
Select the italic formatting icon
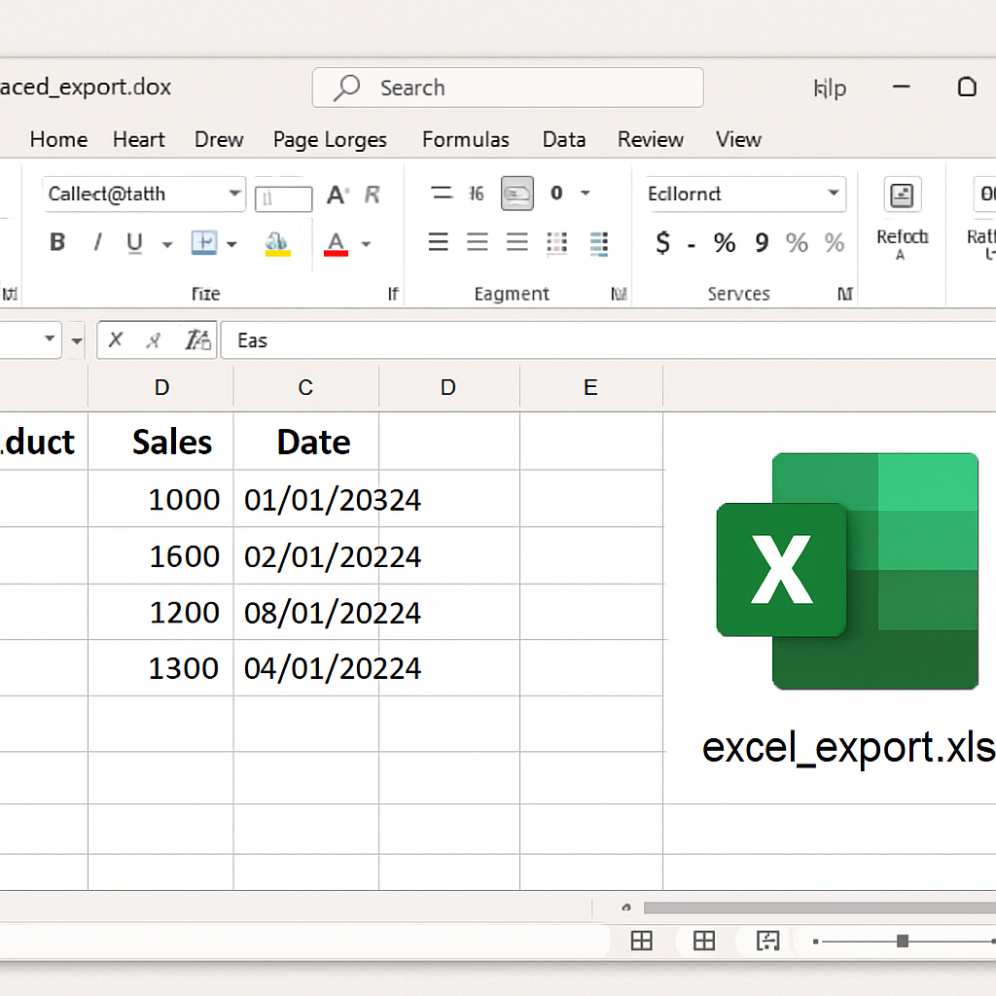point(96,242)
